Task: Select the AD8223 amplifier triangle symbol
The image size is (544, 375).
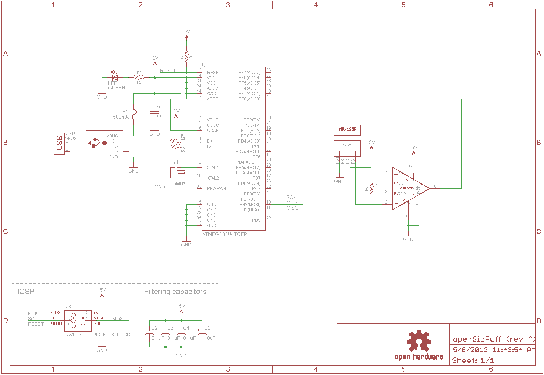Action: [x=411, y=188]
